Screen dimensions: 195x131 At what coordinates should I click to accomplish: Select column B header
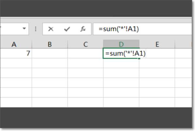(50, 44)
